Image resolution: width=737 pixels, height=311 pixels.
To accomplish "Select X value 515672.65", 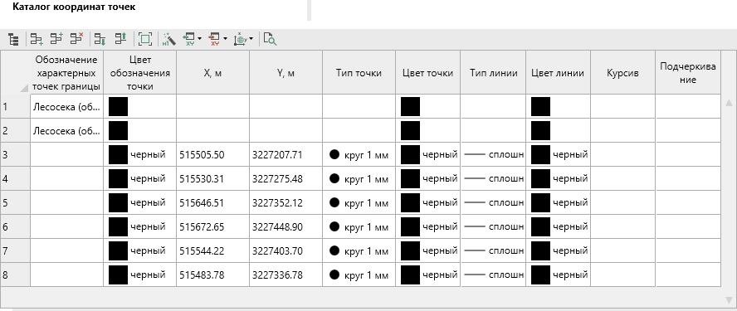I will pos(202,227).
